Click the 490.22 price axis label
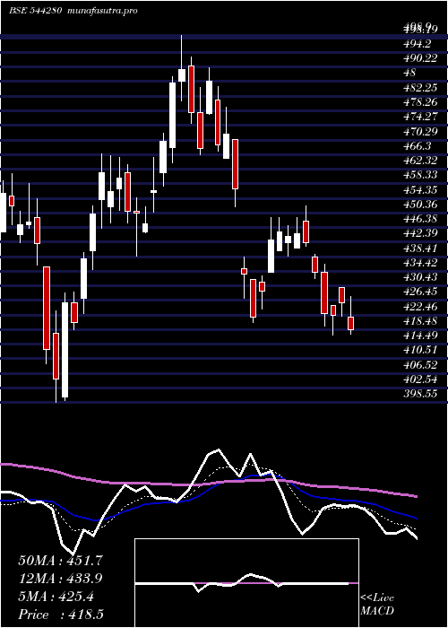Viewport: 448px width, 628px height. point(420,58)
